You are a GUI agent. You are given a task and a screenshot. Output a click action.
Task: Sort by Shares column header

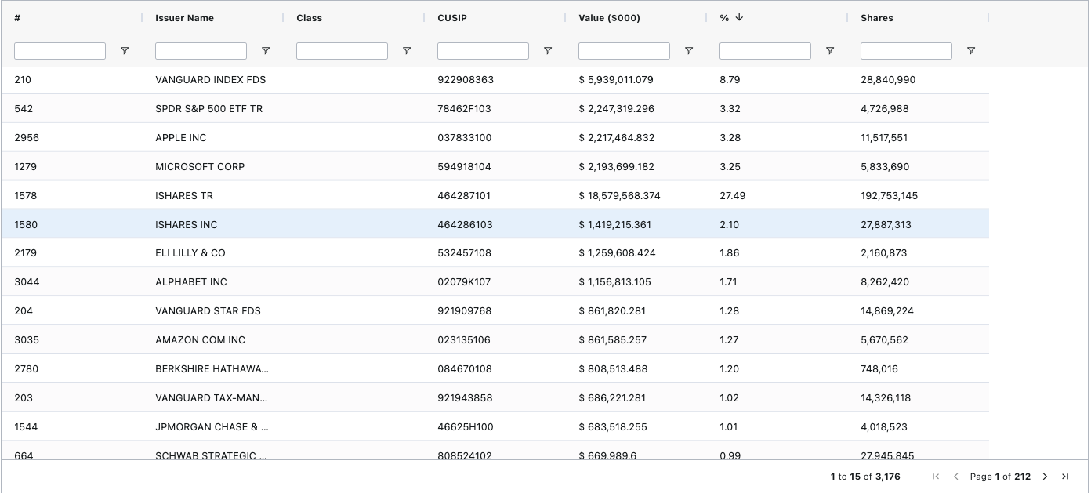tap(876, 18)
